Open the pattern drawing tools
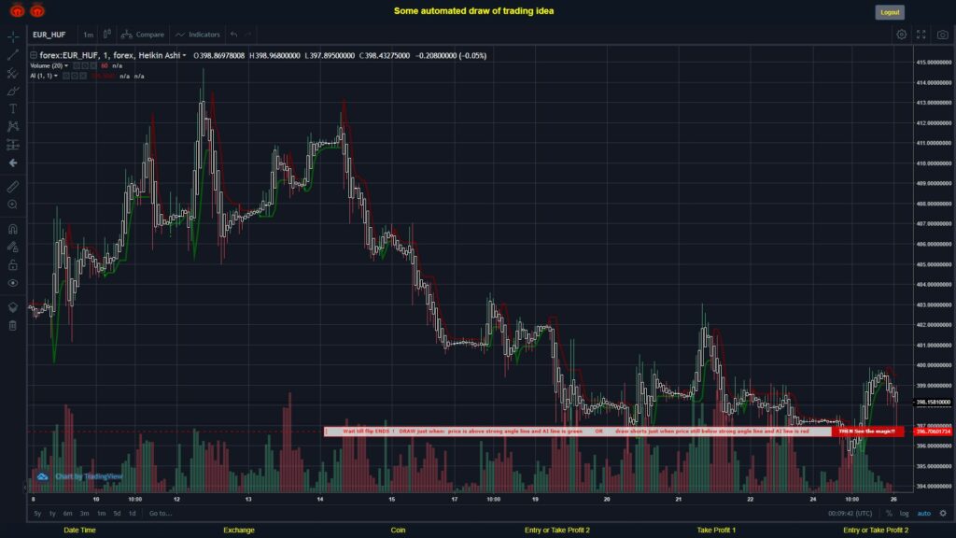 pos(13,126)
